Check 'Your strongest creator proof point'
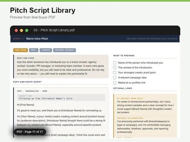Screen dimensions: 190x142 [115, 73]
